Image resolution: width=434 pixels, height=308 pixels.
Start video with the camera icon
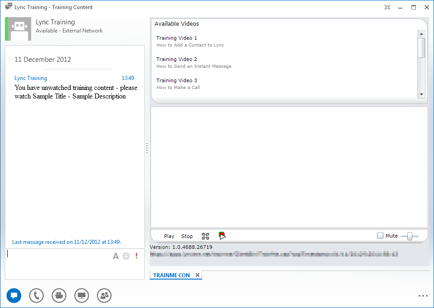click(x=59, y=295)
